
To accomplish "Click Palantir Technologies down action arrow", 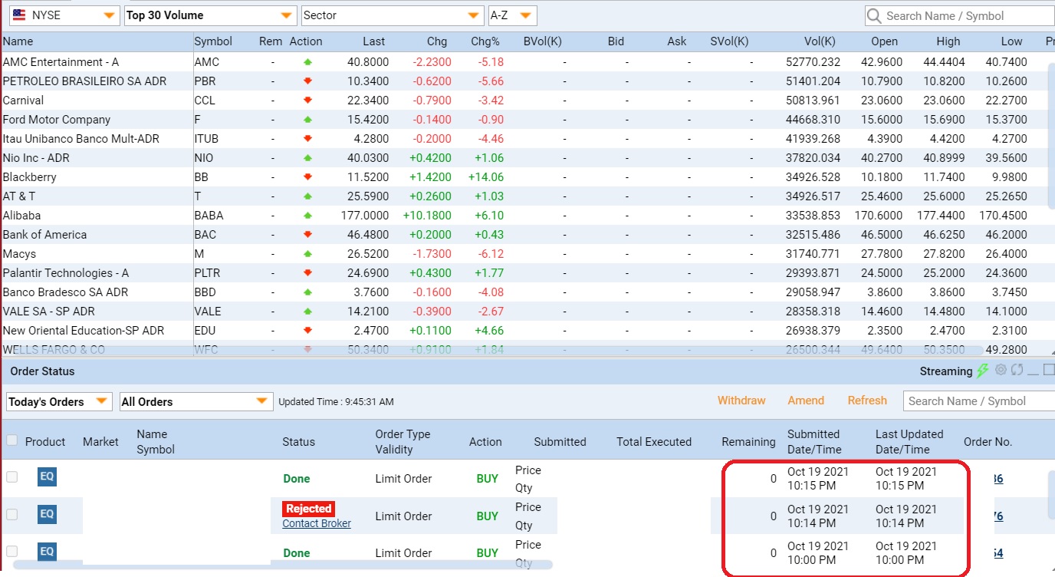I will click(308, 273).
